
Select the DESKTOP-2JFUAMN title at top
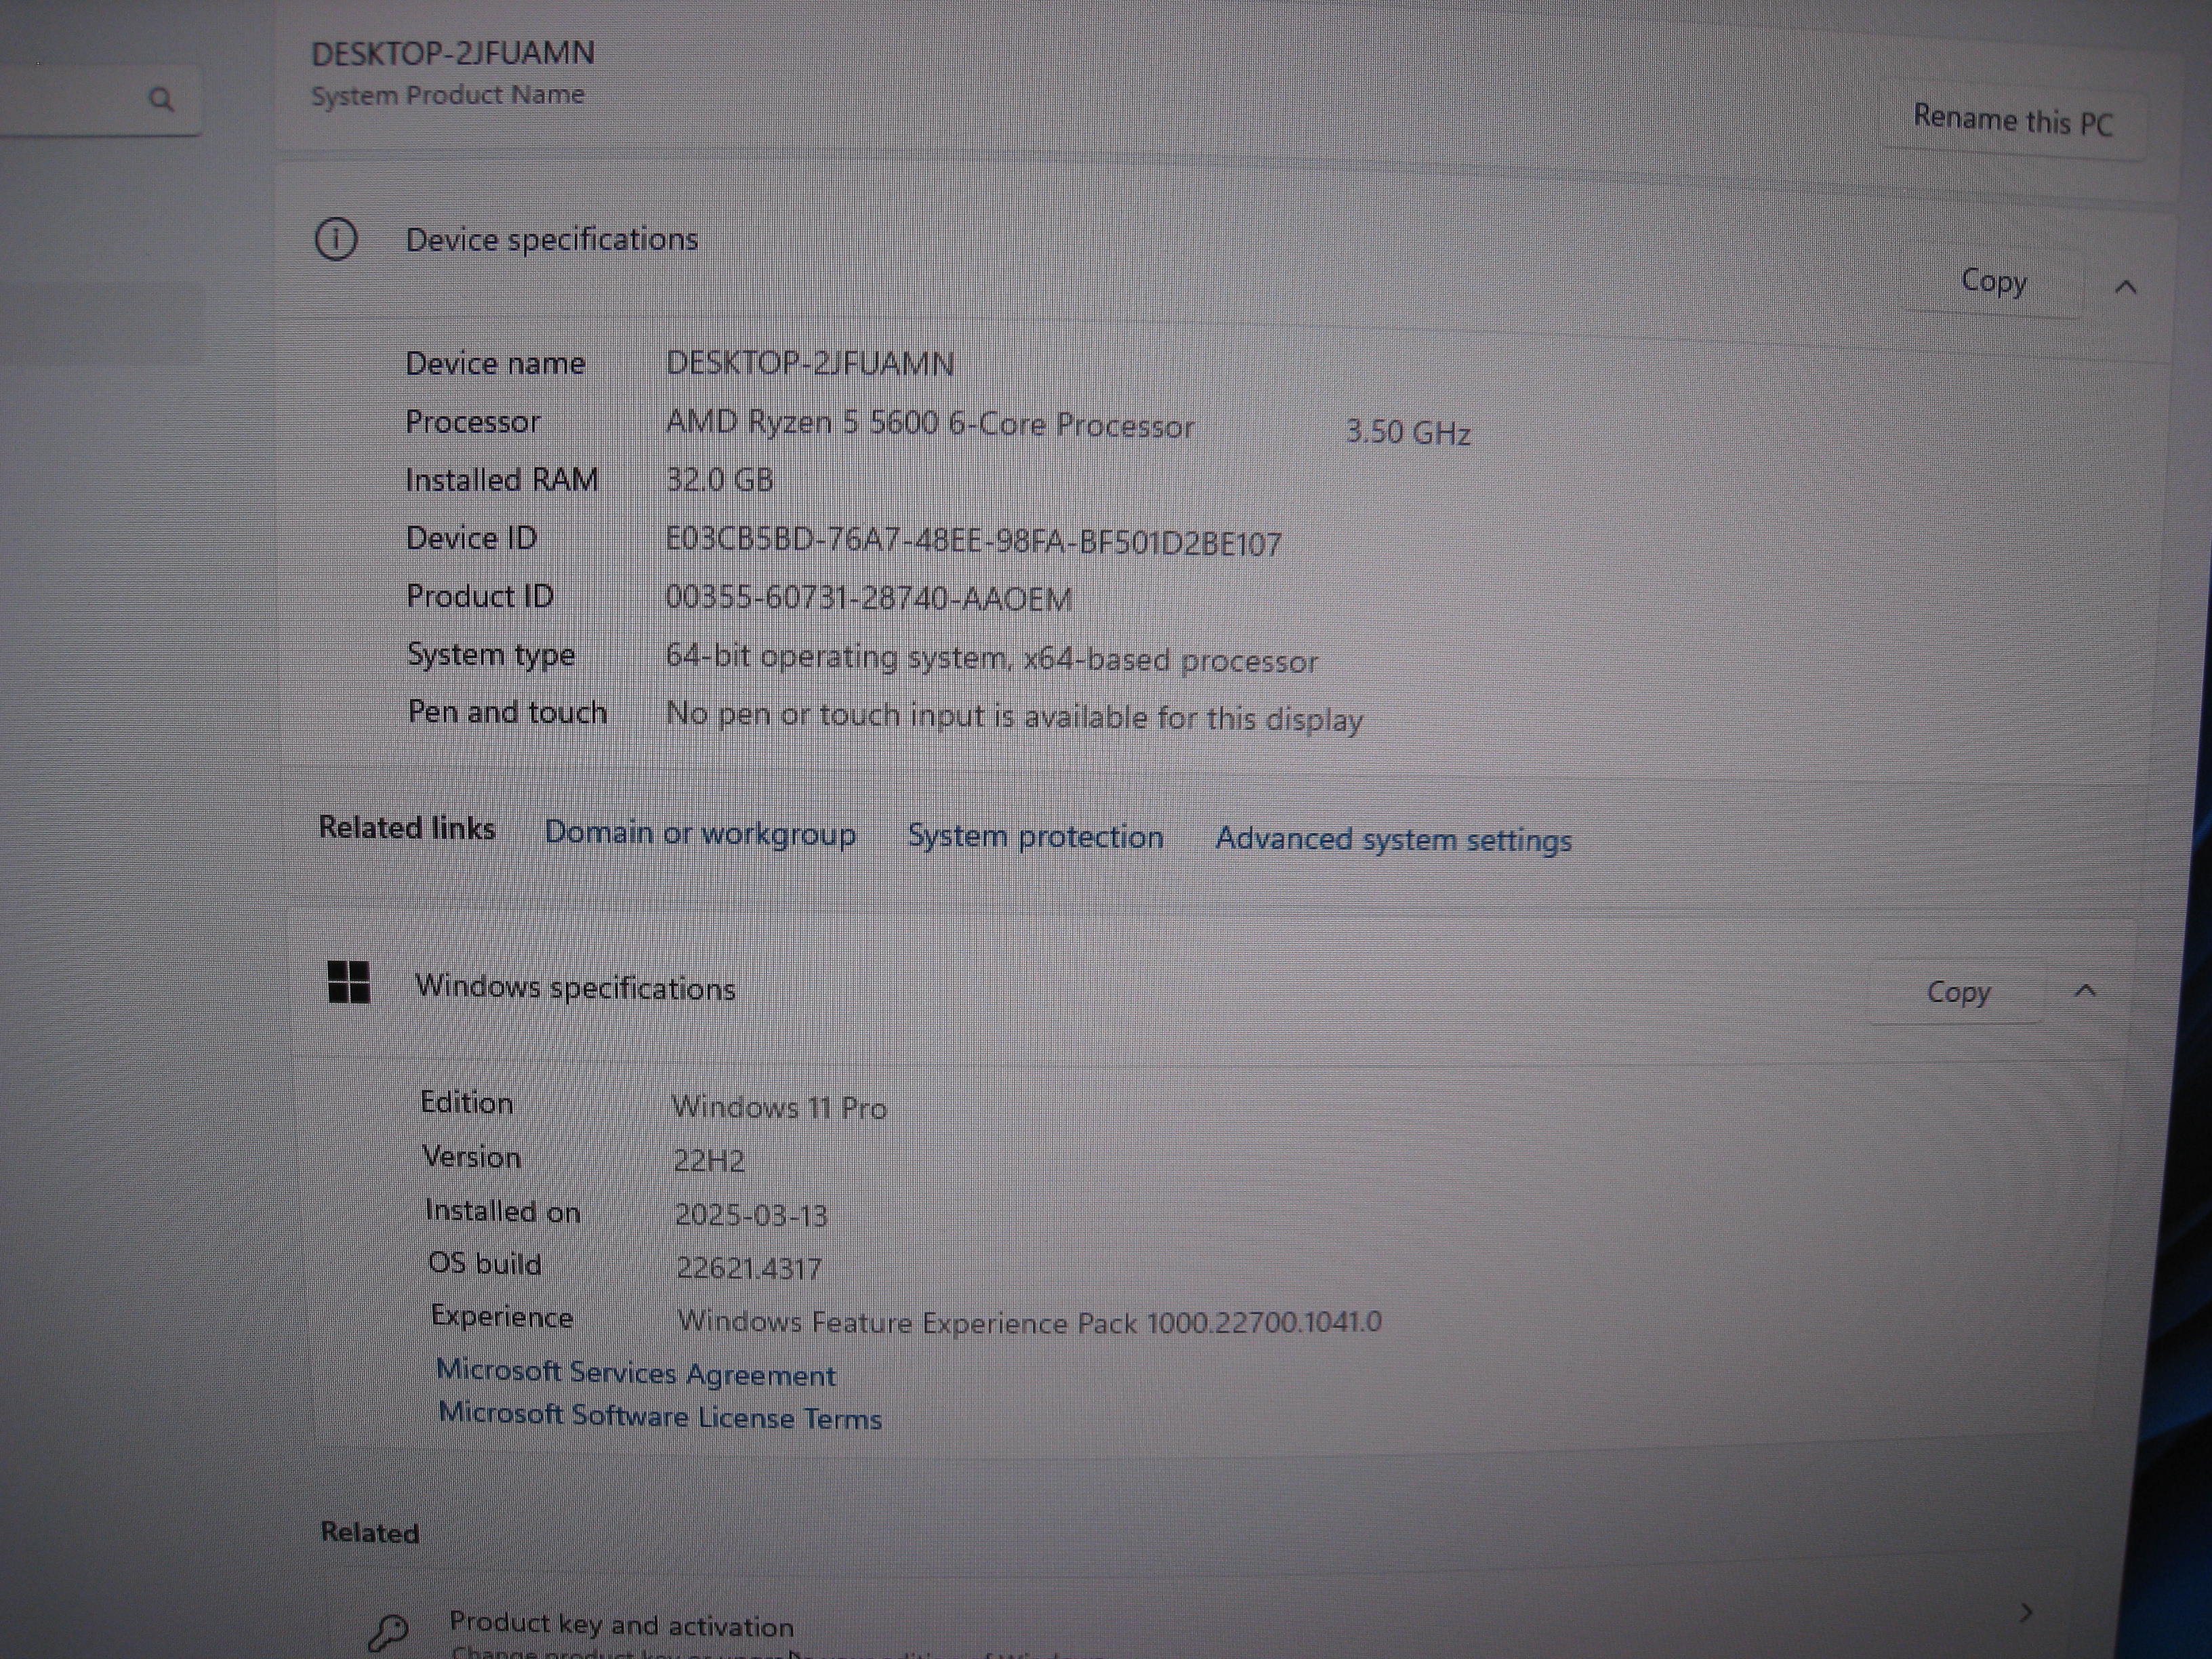point(453,53)
